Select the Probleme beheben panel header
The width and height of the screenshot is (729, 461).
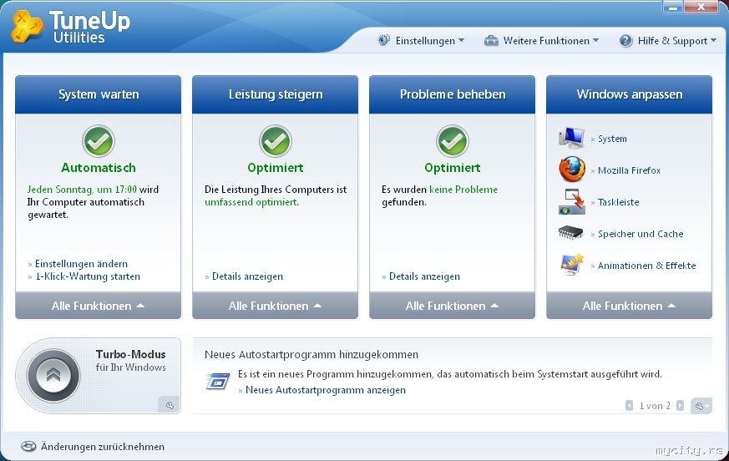coord(453,94)
